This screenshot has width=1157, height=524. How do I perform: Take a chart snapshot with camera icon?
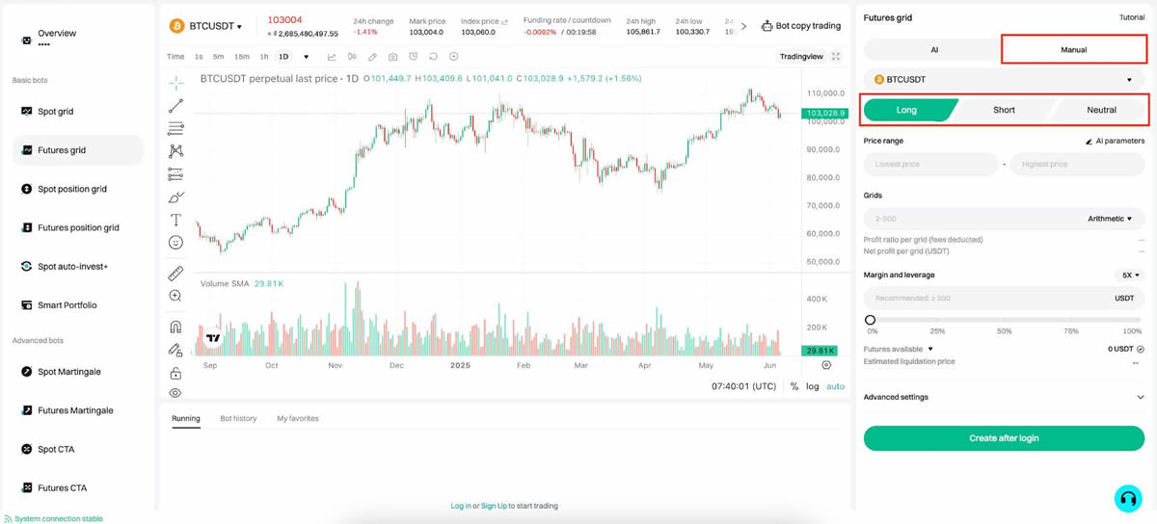click(392, 57)
